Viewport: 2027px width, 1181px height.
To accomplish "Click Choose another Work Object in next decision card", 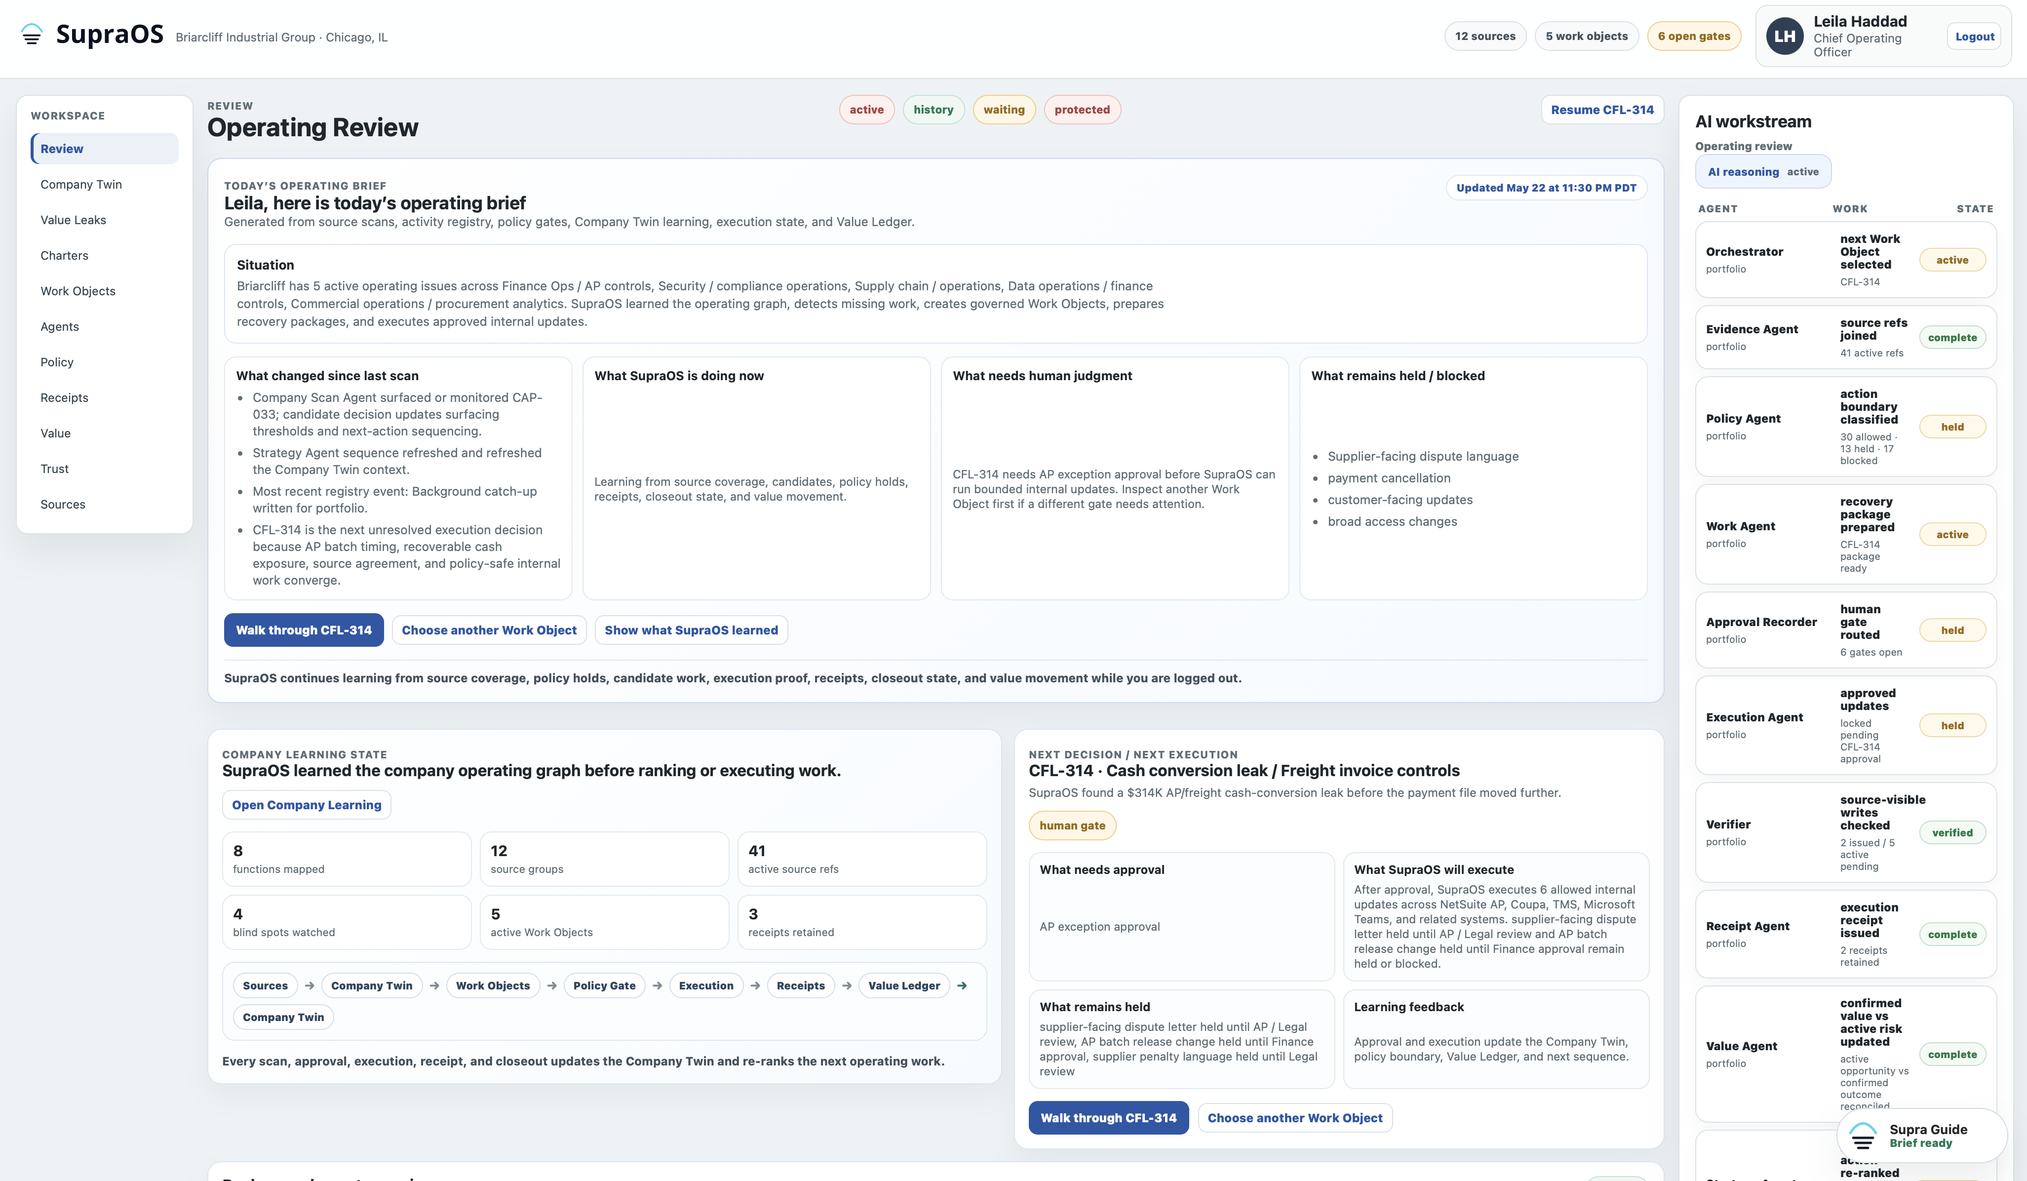I will click(1294, 1117).
